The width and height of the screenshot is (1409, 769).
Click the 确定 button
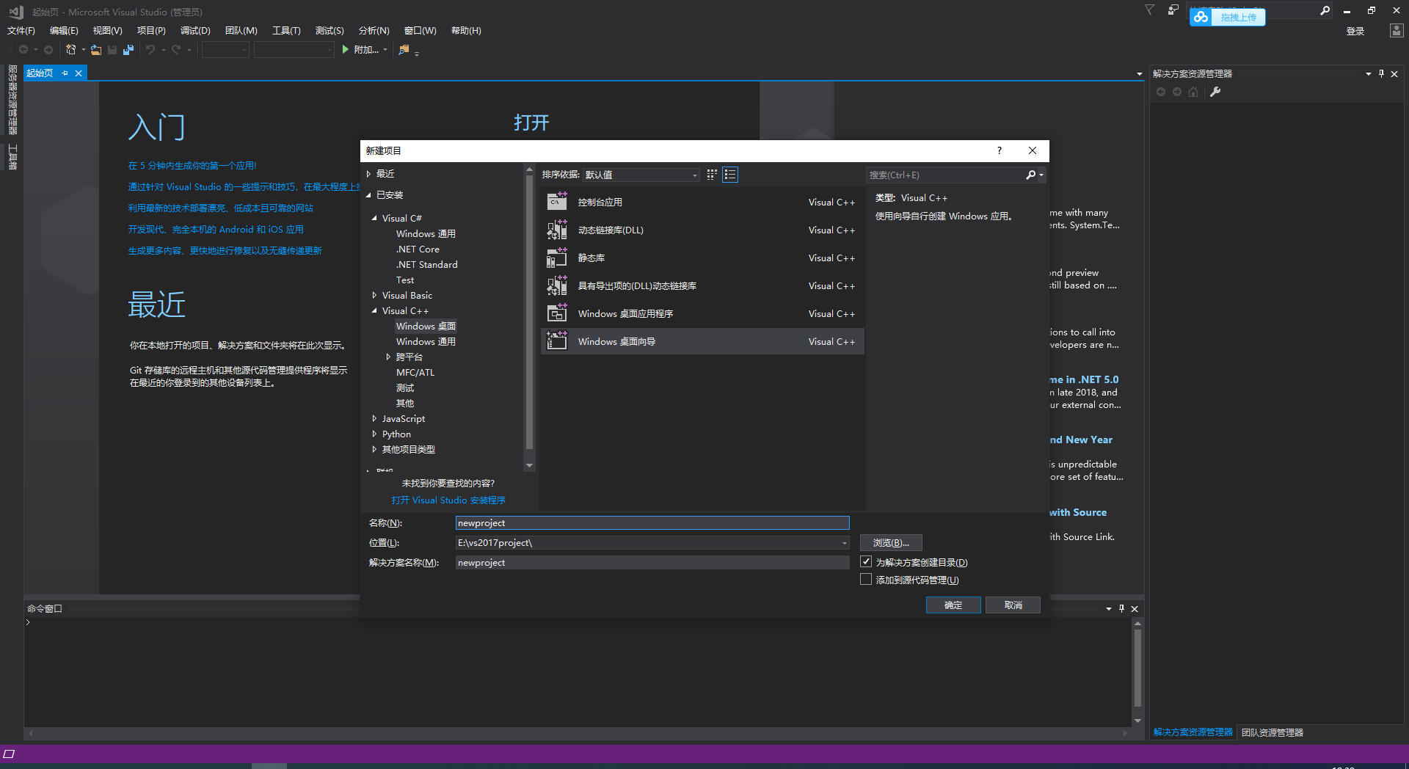click(953, 605)
